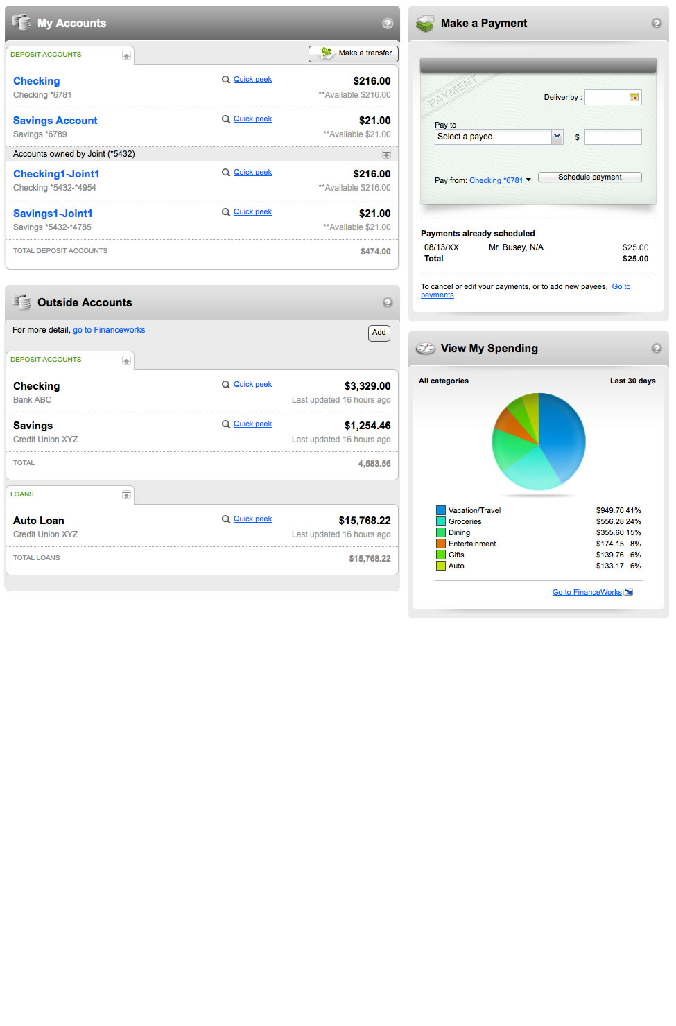Viewport: 676px width, 1026px height.
Task: Open View My Spending help icon
Action: pyautogui.click(x=656, y=349)
